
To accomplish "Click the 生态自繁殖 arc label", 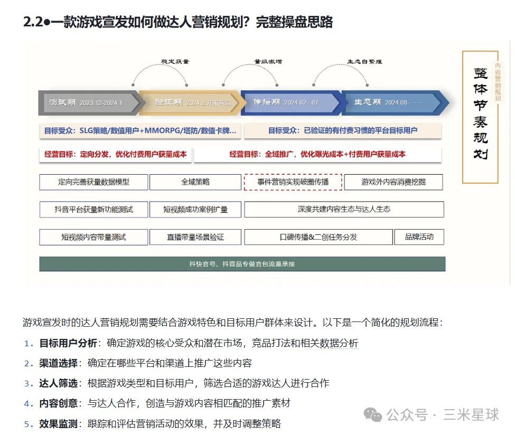I will click(x=364, y=62).
